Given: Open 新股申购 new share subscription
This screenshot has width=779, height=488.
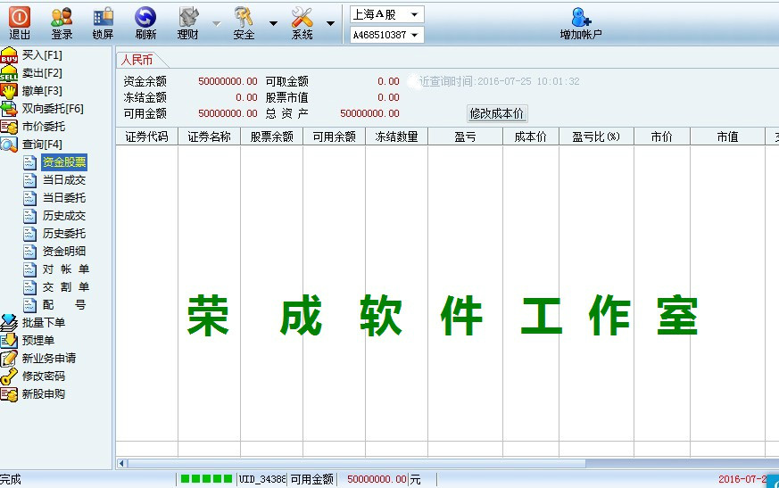Looking at the screenshot, I should coord(44,394).
